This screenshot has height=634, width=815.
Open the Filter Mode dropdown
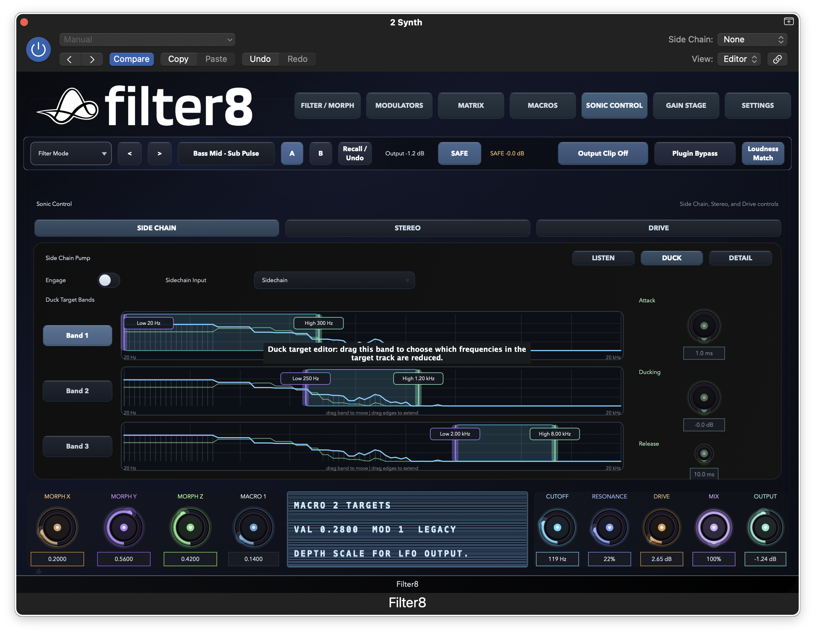(71, 153)
